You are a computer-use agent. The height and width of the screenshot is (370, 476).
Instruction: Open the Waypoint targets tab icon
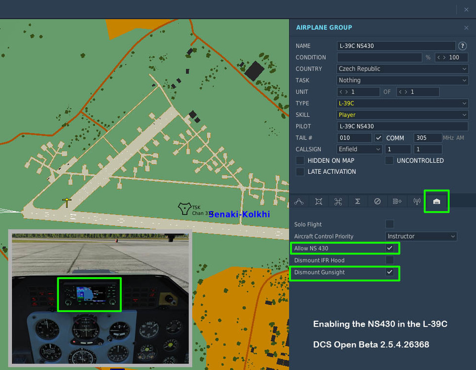tap(318, 201)
